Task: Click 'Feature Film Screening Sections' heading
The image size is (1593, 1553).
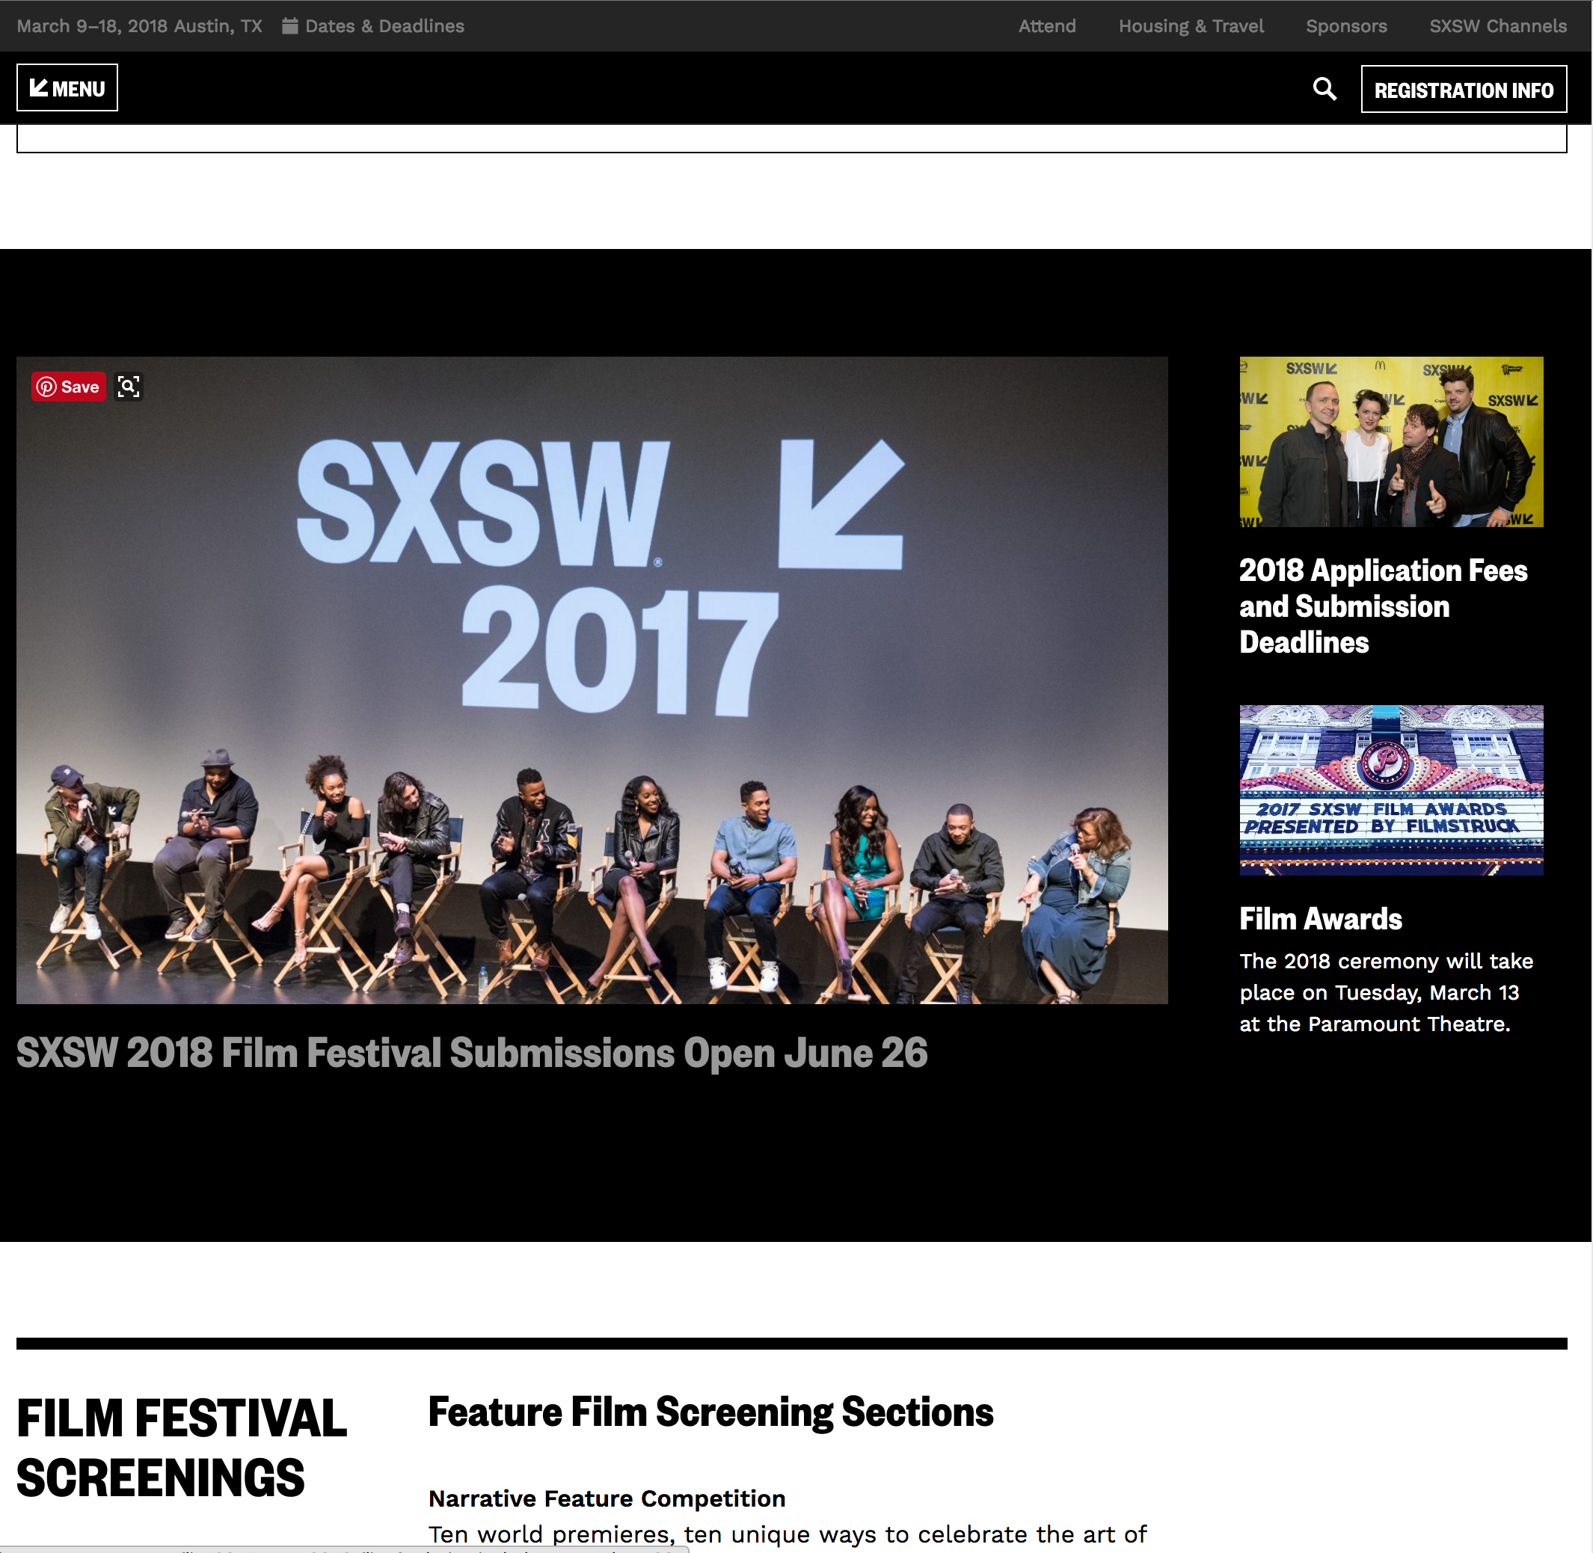Action: (710, 1412)
